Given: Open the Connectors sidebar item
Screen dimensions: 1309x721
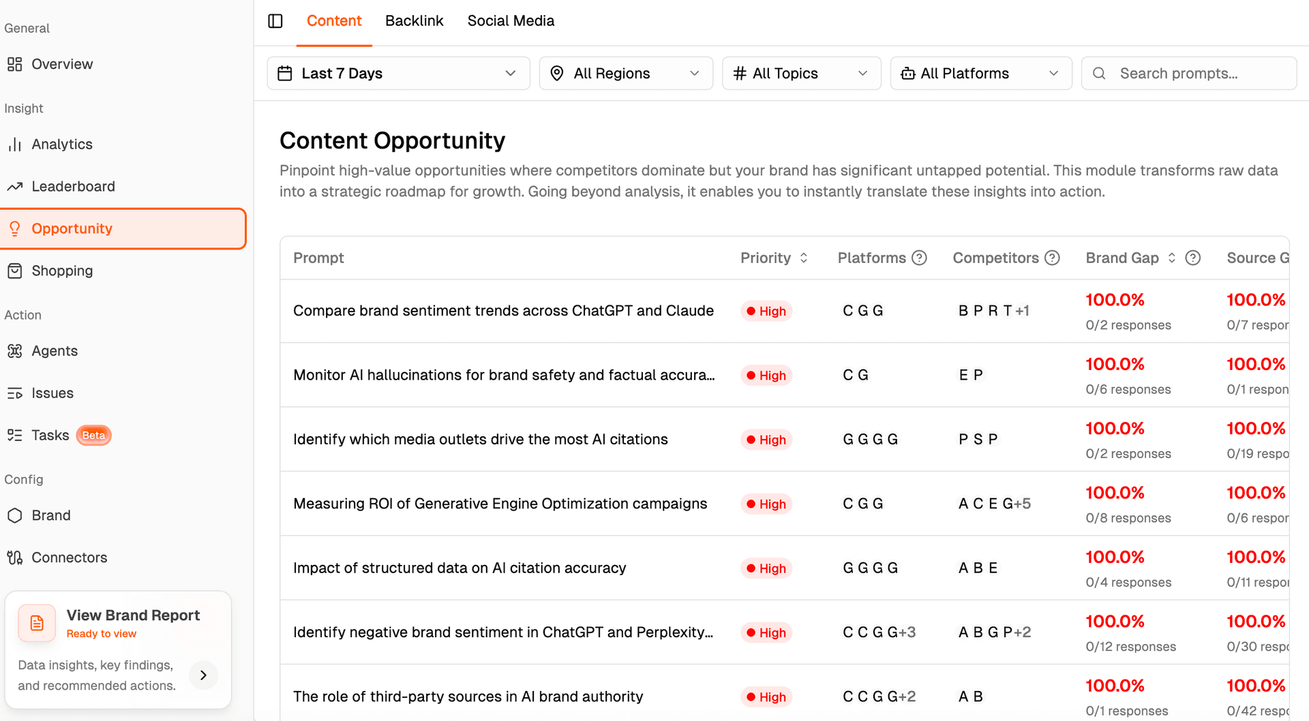Looking at the screenshot, I should coord(123,558).
